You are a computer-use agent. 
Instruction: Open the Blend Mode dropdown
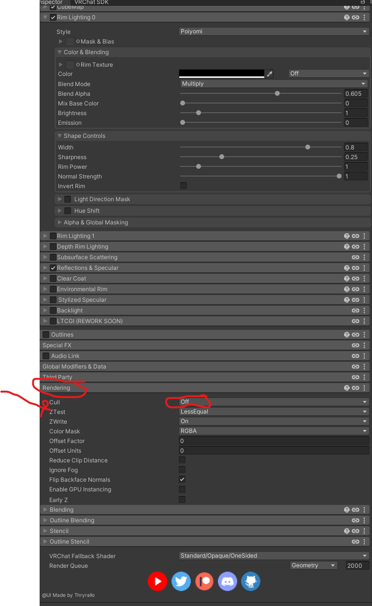273,84
